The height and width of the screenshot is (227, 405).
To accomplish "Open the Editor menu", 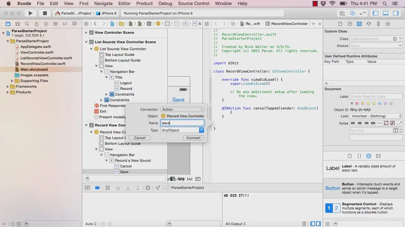I will (x=124, y=3).
